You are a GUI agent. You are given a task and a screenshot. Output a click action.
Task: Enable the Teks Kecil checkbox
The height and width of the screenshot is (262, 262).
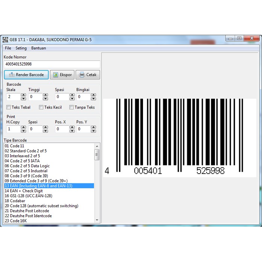[x=41, y=107]
